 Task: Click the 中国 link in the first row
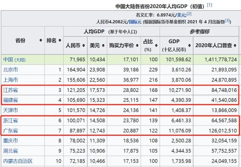pos(8,60)
